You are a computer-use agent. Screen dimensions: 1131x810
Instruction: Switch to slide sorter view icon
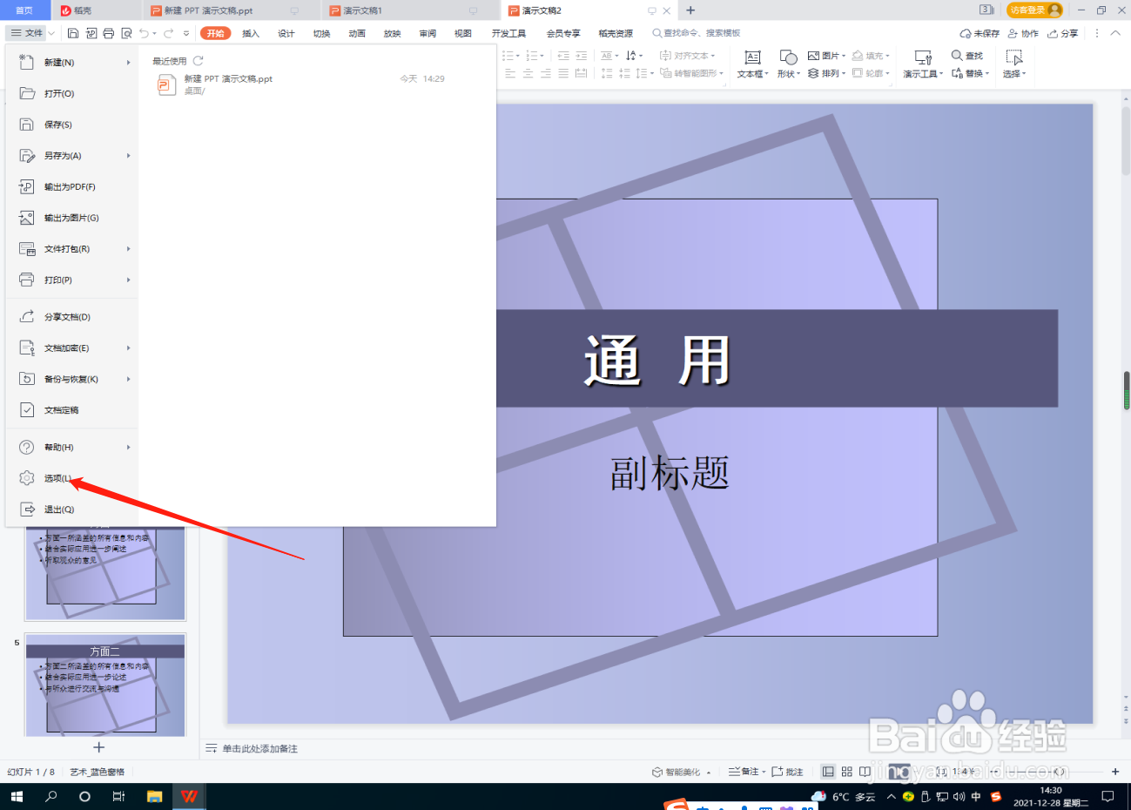tap(846, 772)
